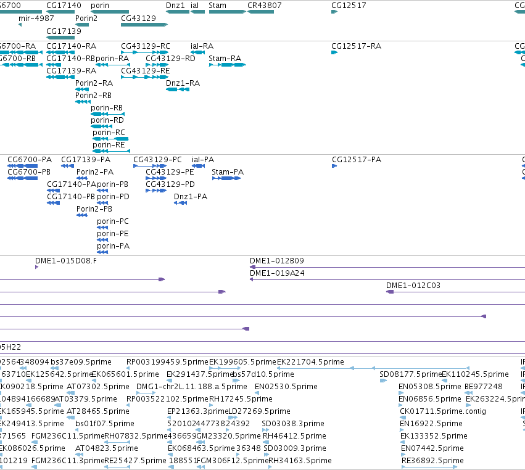Click protein label ial-PA
525x470 pixels.
point(203,159)
